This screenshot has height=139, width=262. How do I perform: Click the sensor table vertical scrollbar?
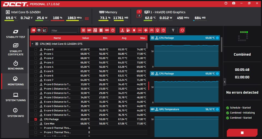click(x=147, y=46)
